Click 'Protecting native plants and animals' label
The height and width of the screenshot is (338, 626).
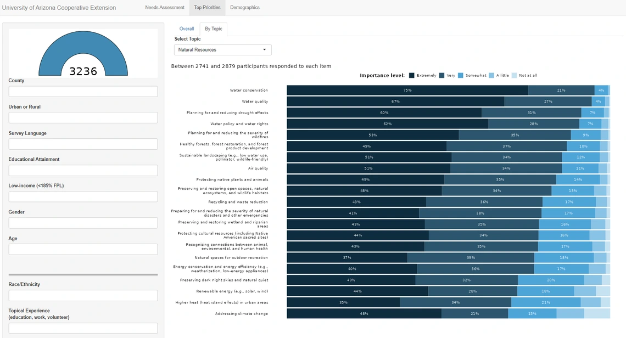coord(232,179)
